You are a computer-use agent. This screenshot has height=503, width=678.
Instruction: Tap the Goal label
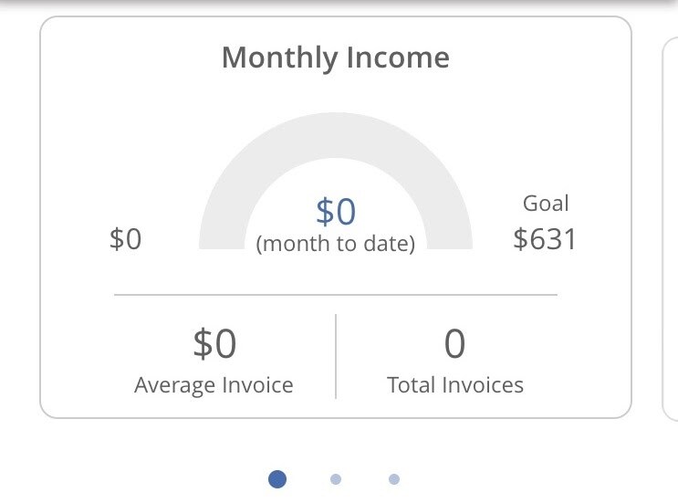pos(546,203)
